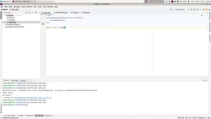Open Project panel settings gear
Viewport: 211px width, 119px height.
(x=36, y=13)
